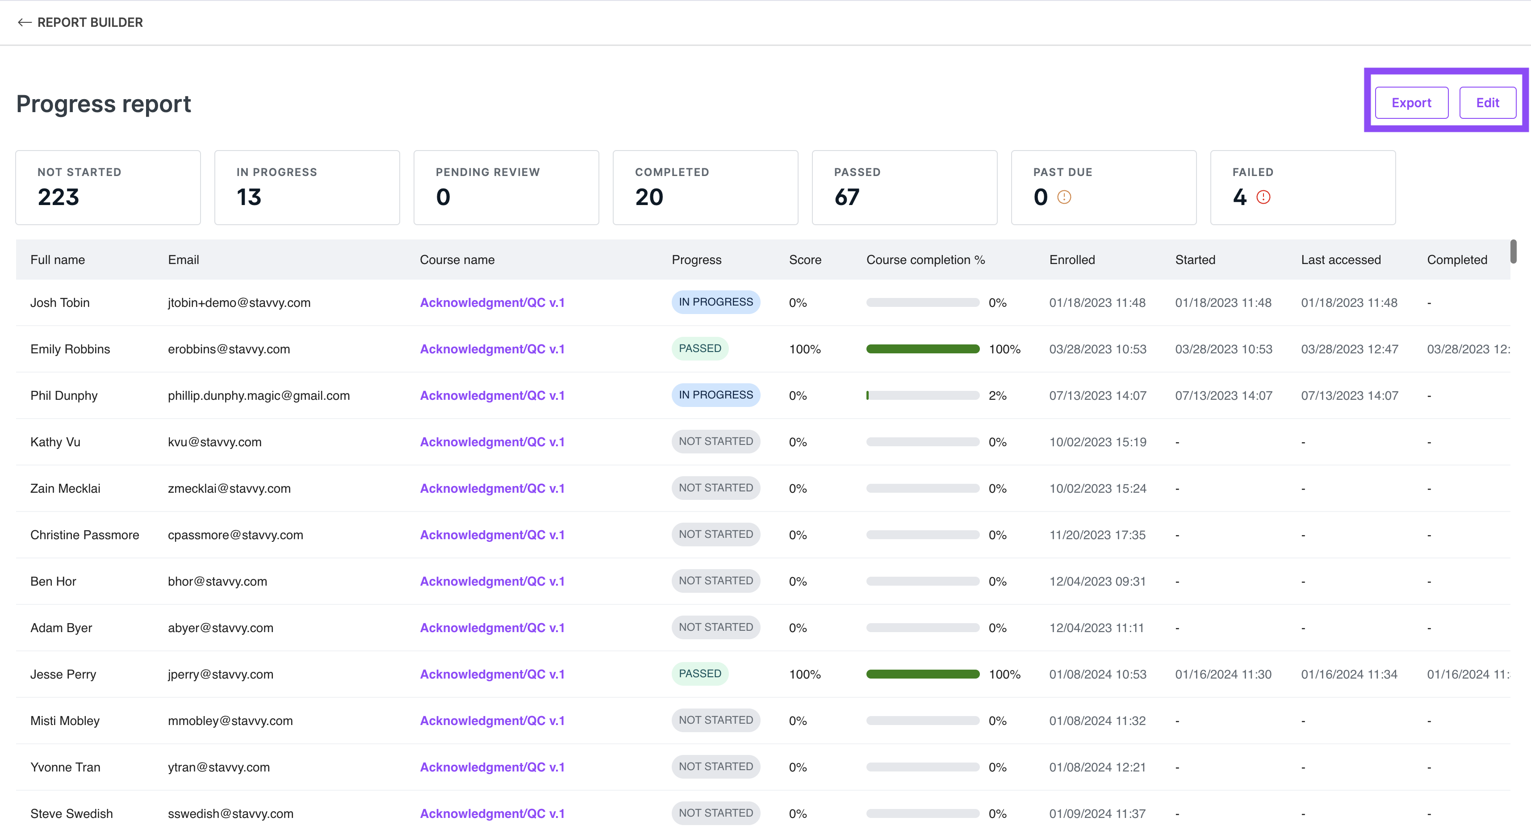1531x830 pixels.
Task: Click Jesse Perry's 100% completion progress bar
Action: pyautogui.click(x=922, y=674)
